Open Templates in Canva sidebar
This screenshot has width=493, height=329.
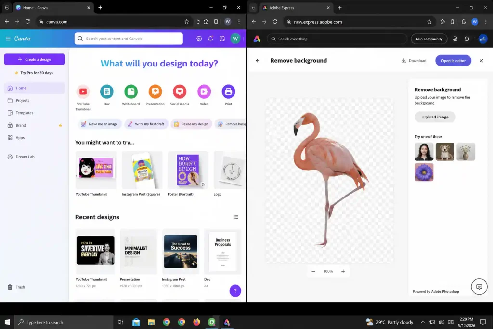(x=34, y=113)
